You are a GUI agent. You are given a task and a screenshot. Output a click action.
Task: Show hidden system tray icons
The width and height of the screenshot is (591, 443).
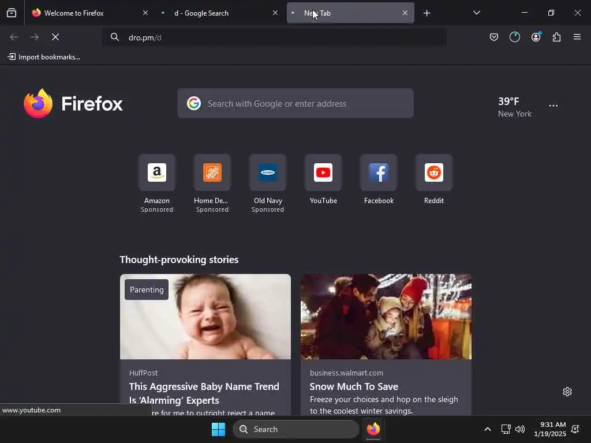pos(487,429)
